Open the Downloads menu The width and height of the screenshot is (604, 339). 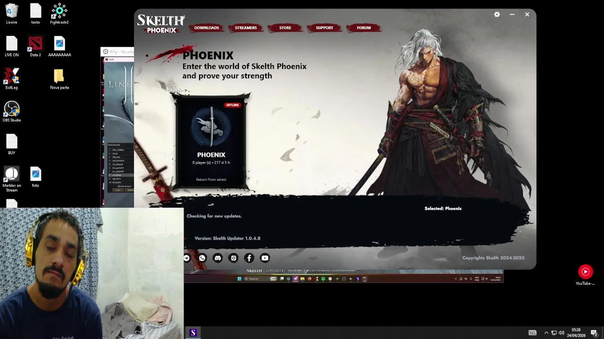[x=207, y=28]
